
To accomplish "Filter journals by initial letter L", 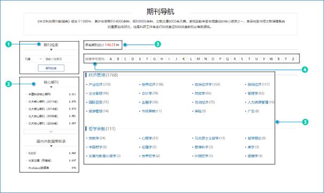I will click(x=191, y=59).
